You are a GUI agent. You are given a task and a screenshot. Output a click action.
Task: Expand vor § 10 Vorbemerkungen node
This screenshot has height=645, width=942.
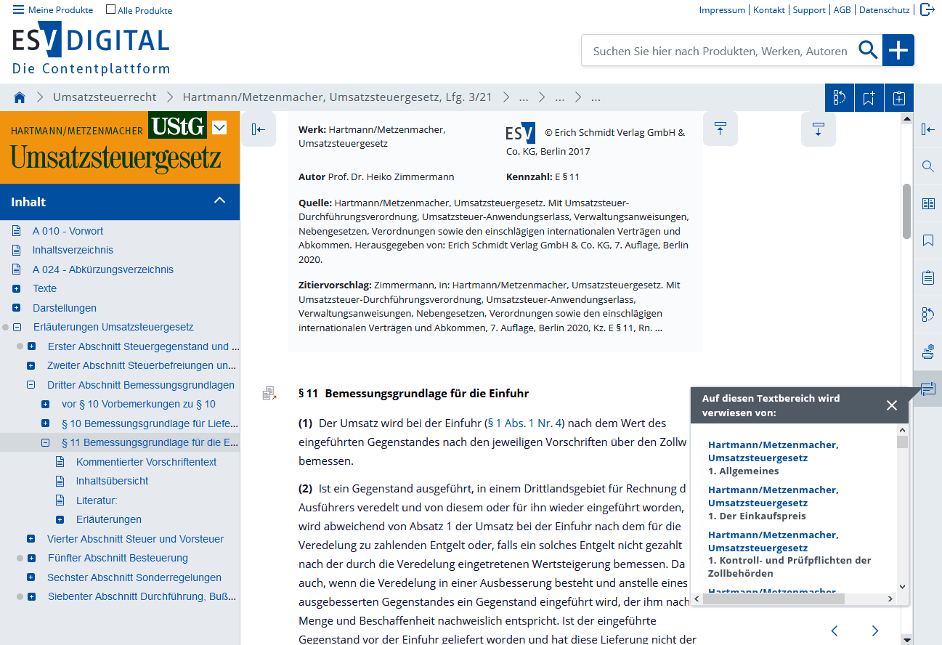(x=45, y=404)
